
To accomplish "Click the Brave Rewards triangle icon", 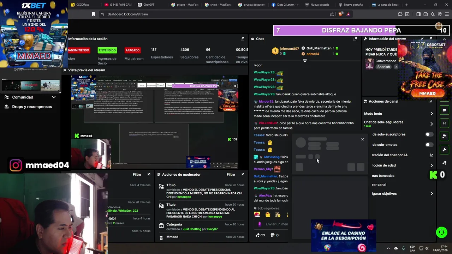I will [x=348, y=14].
